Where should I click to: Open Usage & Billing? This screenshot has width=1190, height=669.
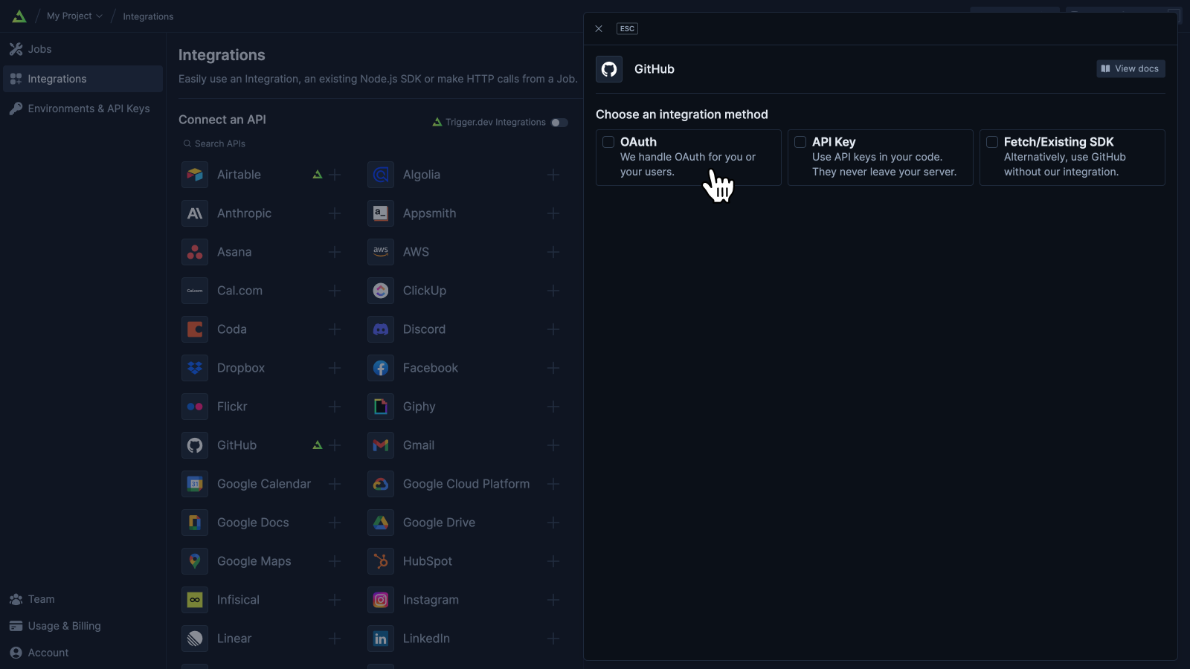click(83, 626)
